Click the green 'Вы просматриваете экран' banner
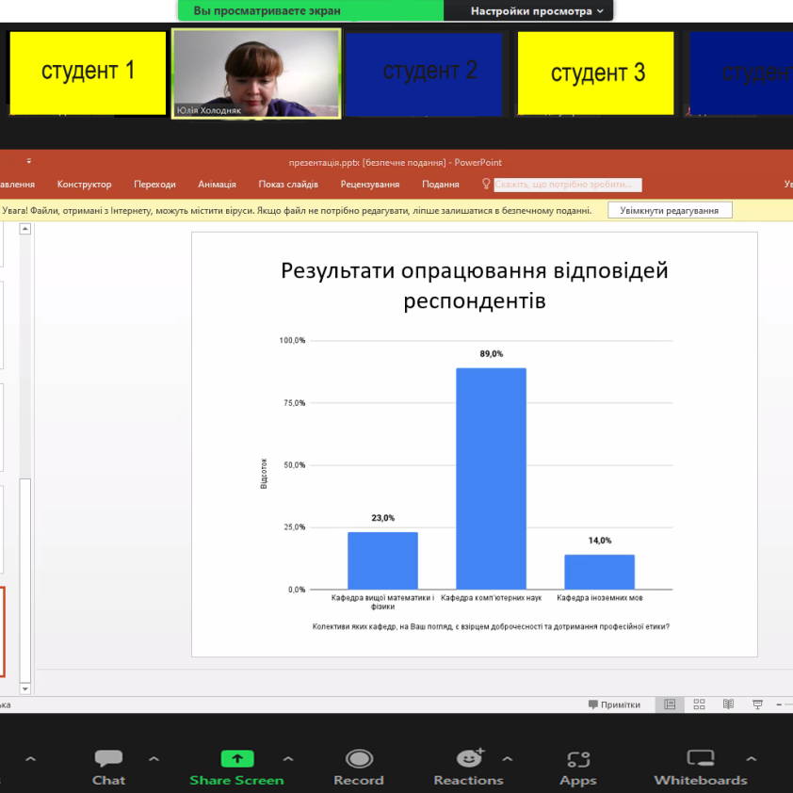Screen dimensions: 793x793 pyautogui.click(x=311, y=10)
